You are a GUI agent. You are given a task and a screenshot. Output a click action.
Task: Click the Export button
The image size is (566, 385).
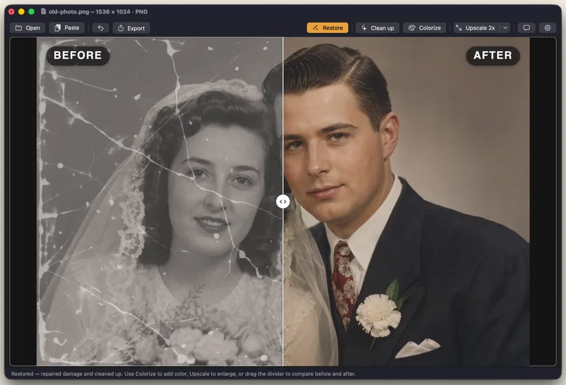pos(132,28)
